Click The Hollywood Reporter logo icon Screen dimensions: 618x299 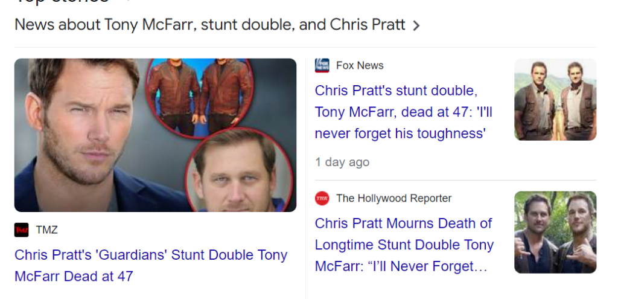[x=322, y=198]
